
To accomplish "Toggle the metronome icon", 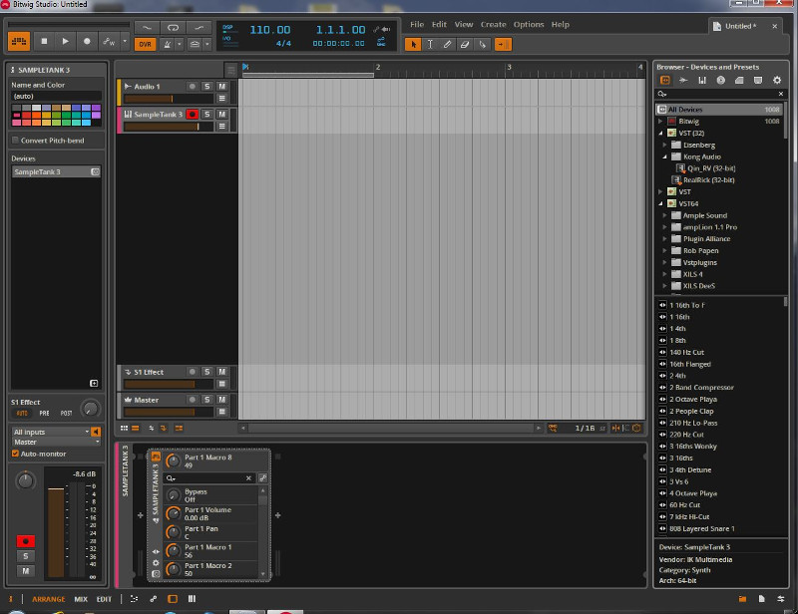I will pos(167,44).
